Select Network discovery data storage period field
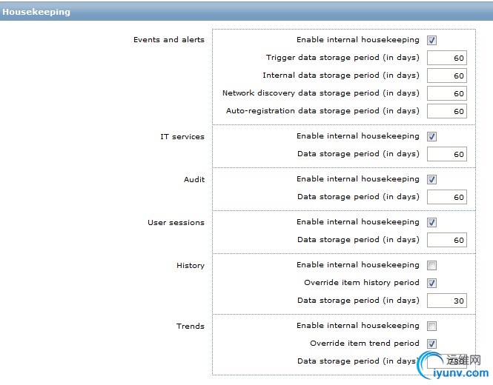Viewport: 493px width, 385px height. (447, 93)
